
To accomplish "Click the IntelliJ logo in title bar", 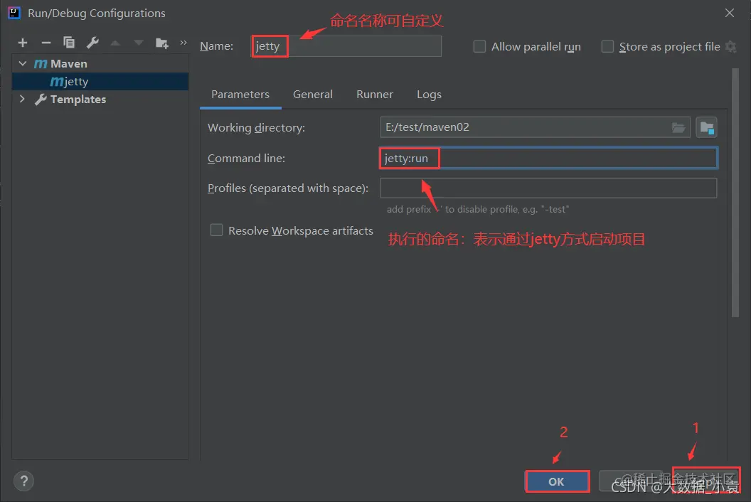I will [14, 13].
